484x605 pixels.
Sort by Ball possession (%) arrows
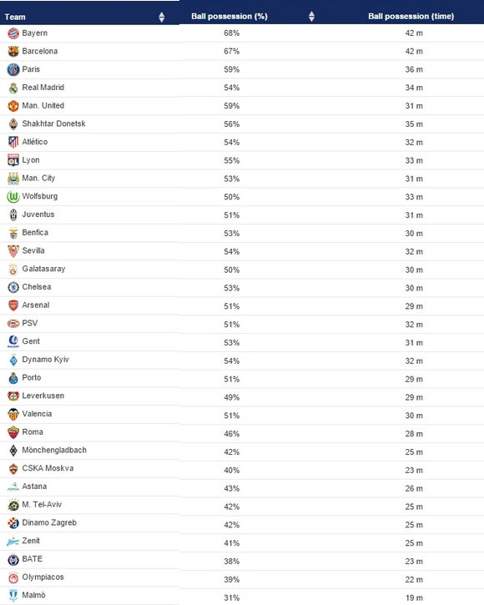point(312,16)
